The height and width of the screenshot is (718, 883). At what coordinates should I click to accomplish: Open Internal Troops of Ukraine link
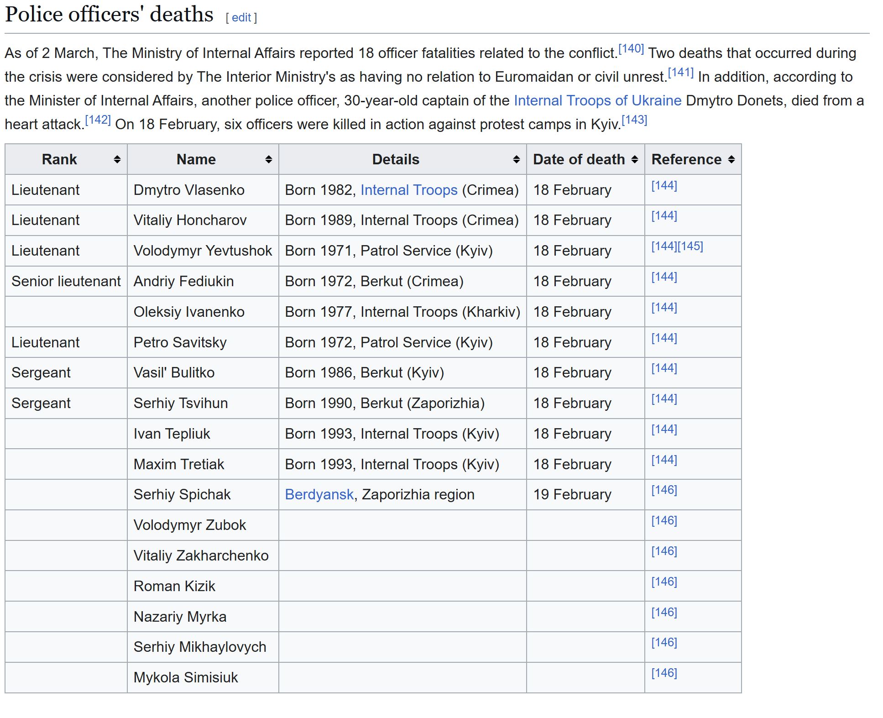click(x=597, y=100)
